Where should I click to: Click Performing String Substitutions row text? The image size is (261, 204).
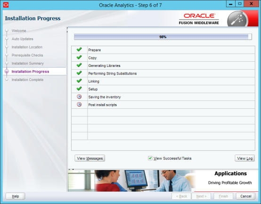(x=112, y=73)
